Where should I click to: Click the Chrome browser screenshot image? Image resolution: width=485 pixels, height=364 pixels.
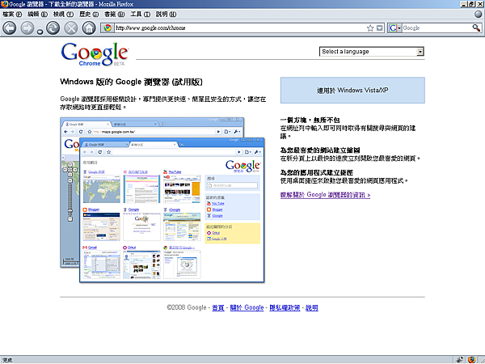click(162, 200)
